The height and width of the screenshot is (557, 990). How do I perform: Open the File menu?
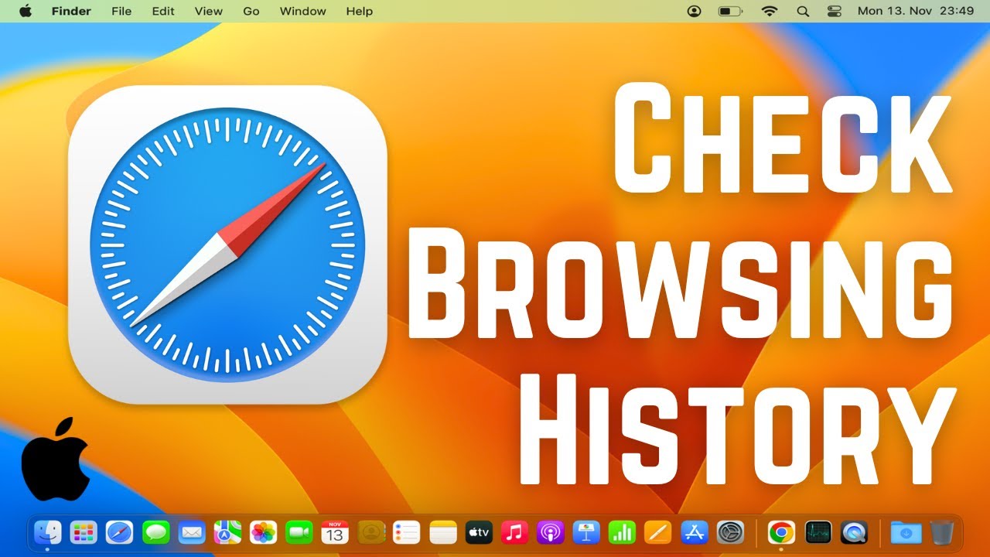pos(121,11)
